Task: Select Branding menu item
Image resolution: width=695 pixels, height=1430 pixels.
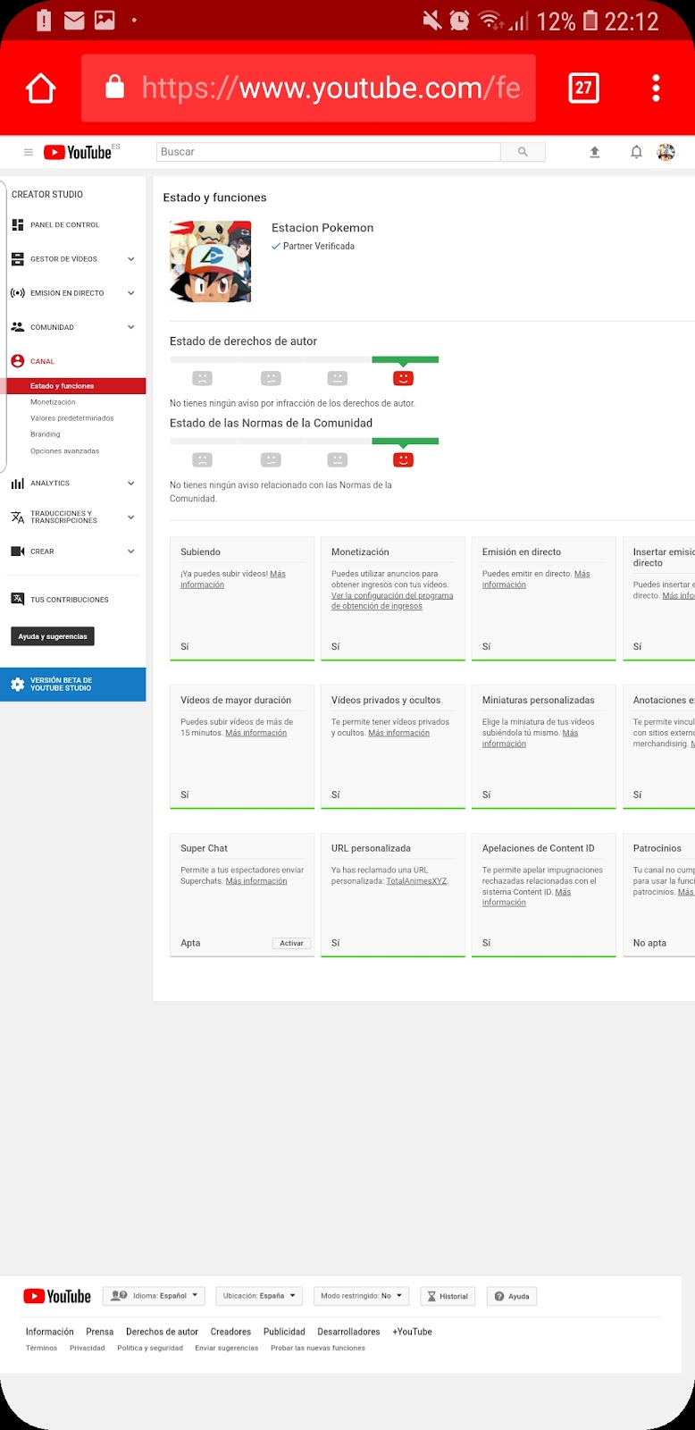Action: tap(46, 434)
